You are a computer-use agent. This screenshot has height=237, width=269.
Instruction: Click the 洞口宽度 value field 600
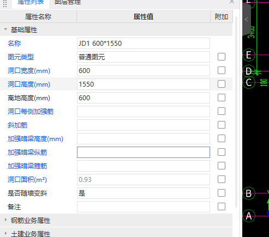pyautogui.click(x=144, y=71)
